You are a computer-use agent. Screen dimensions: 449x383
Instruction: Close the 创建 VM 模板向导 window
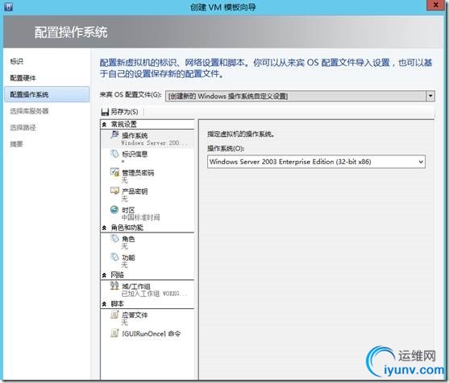tap(436, 5)
